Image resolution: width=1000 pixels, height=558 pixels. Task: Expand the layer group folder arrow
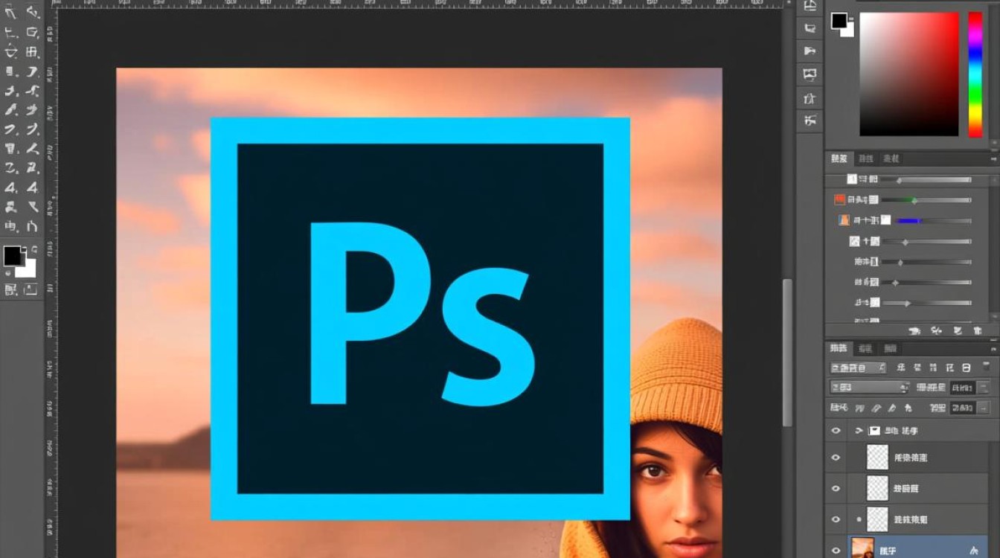[859, 431]
